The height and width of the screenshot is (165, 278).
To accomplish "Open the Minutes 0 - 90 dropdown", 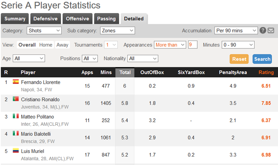I will click(x=238, y=45).
